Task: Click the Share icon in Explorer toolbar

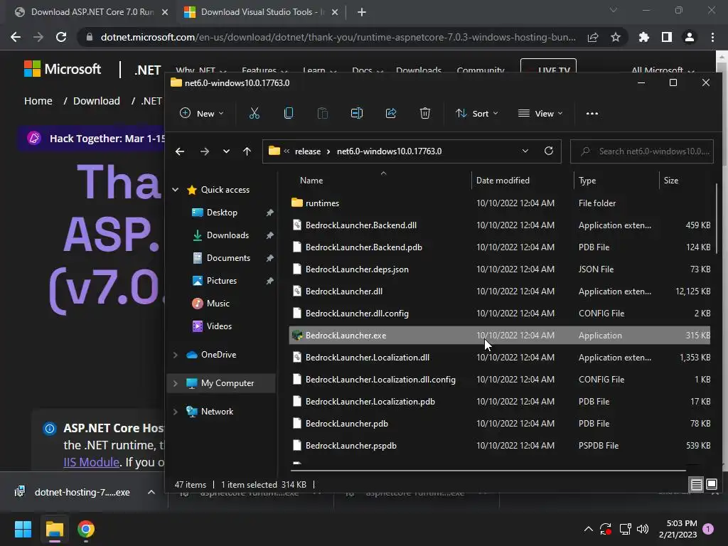Action: coord(391,113)
